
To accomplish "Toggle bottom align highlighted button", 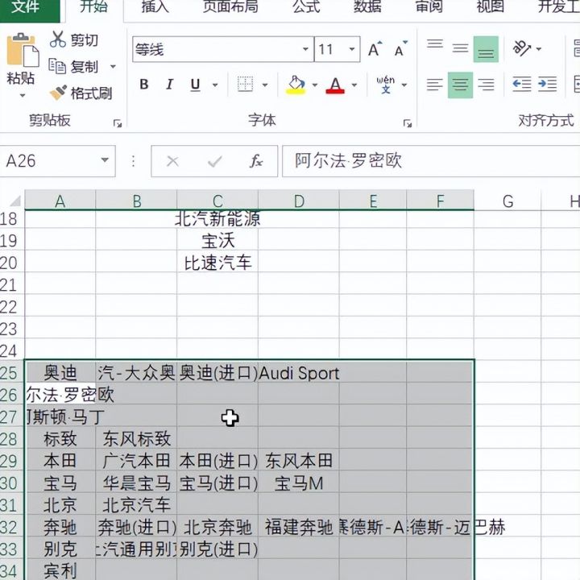I will coord(486,49).
